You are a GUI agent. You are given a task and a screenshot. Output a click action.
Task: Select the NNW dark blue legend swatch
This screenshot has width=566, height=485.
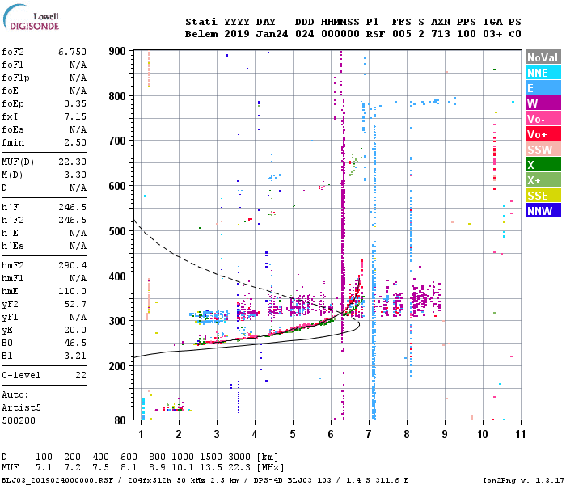(543, 211)
